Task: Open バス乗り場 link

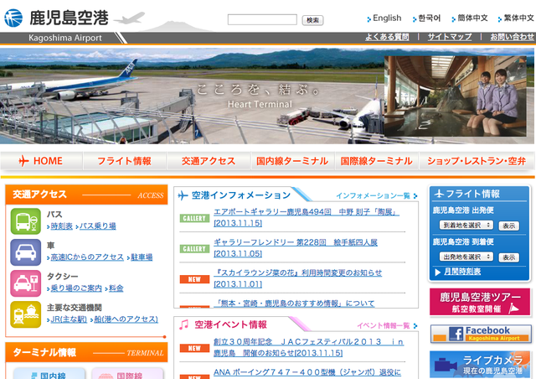Action: 98,226
